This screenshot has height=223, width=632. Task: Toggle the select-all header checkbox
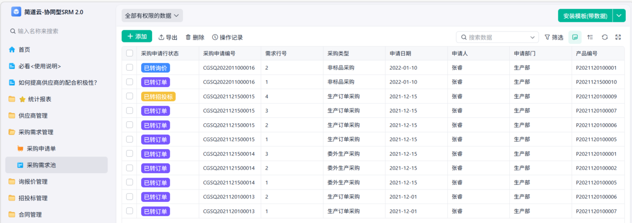click(130, 54)
